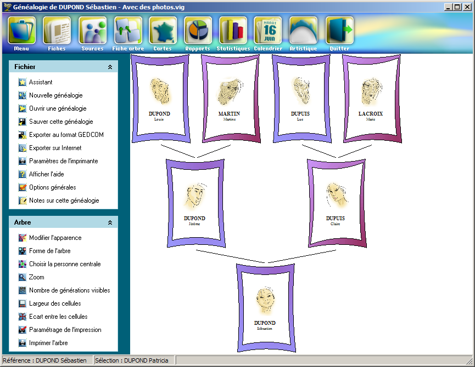
Task: Select the DUPUIS Claire portrait frame
Action: tap(337, 203)
